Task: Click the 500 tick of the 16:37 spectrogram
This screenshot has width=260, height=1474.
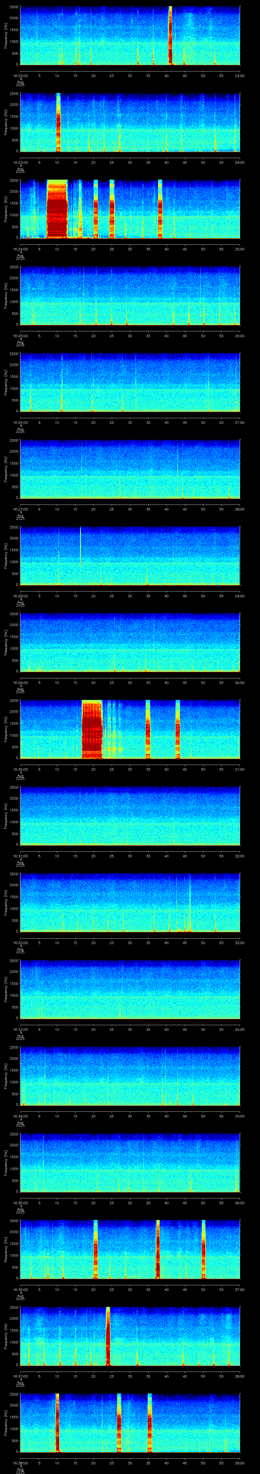Action: (15, 1353)
